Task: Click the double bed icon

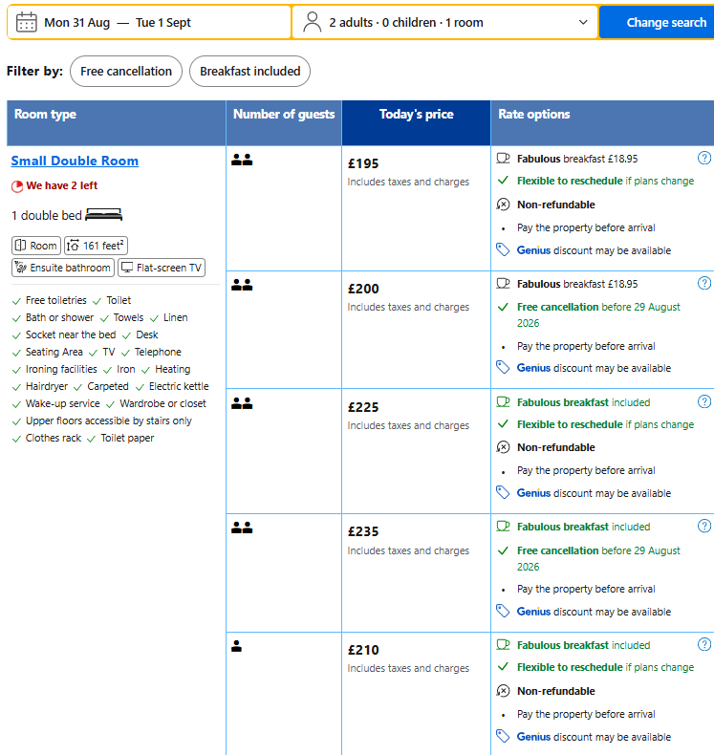Action: [103, 215]
